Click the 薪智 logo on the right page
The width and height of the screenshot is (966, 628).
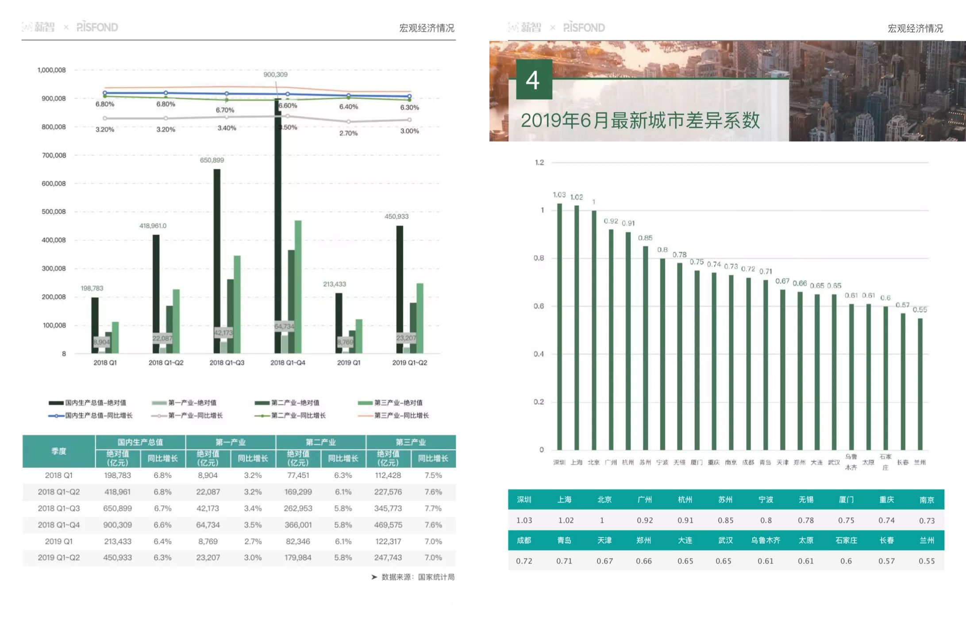point(525,28)
